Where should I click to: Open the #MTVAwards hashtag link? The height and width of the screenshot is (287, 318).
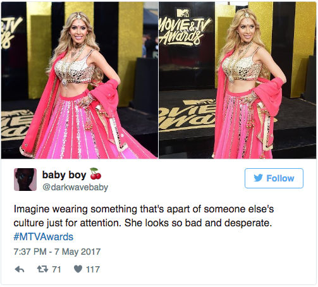[44, 237]
